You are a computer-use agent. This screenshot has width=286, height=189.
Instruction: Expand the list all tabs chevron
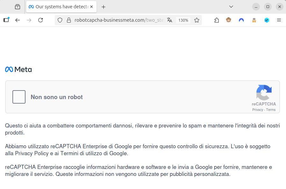tap(231, 7)
